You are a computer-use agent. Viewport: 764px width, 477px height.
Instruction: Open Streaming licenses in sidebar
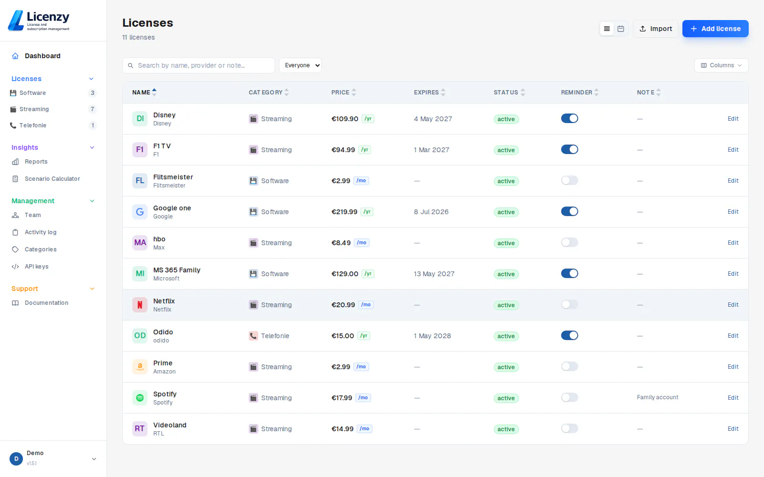53,109
